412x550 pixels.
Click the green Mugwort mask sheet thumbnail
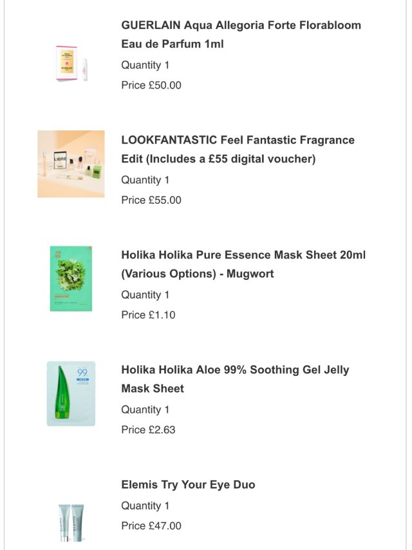point(71,279)
